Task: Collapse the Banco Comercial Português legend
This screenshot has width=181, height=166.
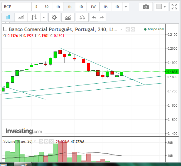Action: coord(5,29)
